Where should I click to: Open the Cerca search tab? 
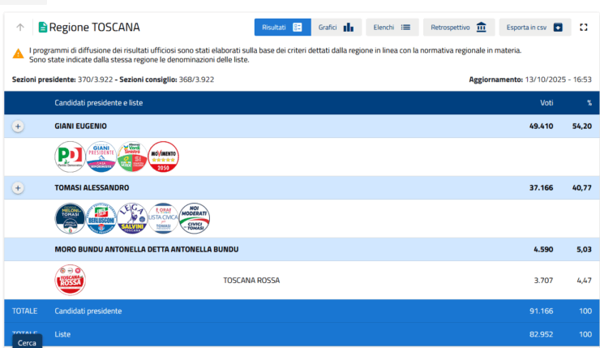(x=27, y=342)
